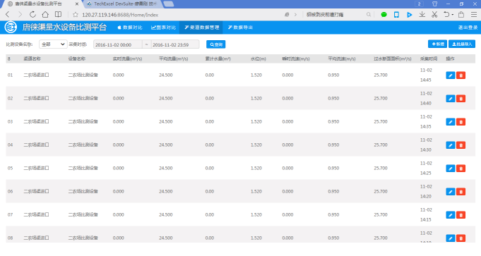Open the green WeChat toolbar icon

point(384,14)
